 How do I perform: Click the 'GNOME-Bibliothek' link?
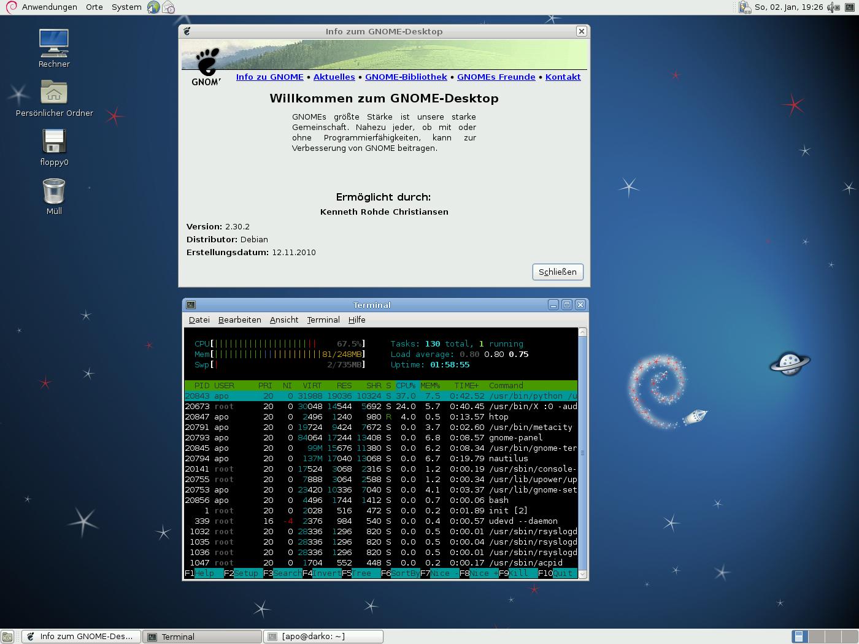(x=406, y=77)
